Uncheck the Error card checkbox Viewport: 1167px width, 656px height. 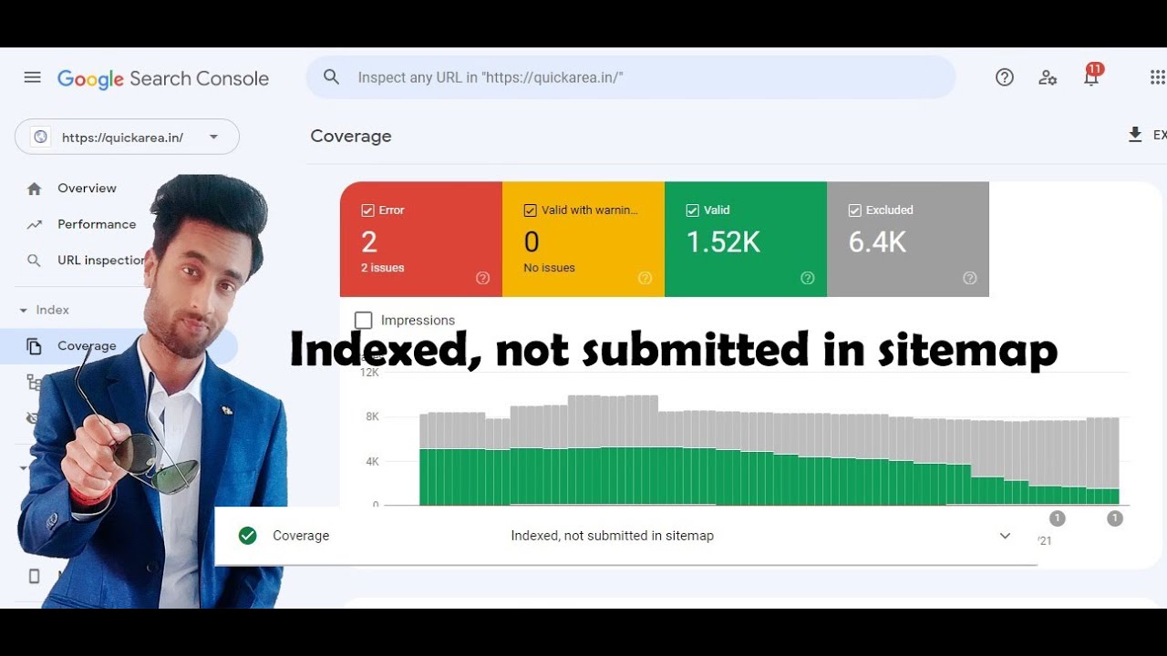[368, 210]
